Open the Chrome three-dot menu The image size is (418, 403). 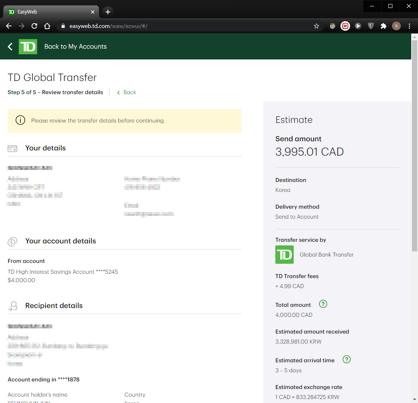click(410, 26)
